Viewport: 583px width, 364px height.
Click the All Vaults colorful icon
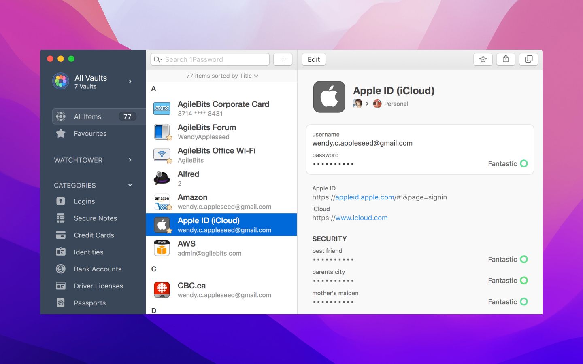click(x=61, y=81)
